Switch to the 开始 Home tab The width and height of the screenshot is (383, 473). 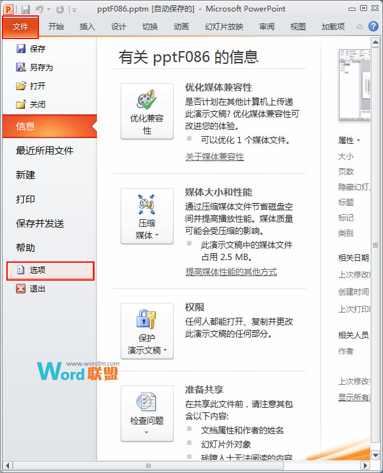pos(56,27)
